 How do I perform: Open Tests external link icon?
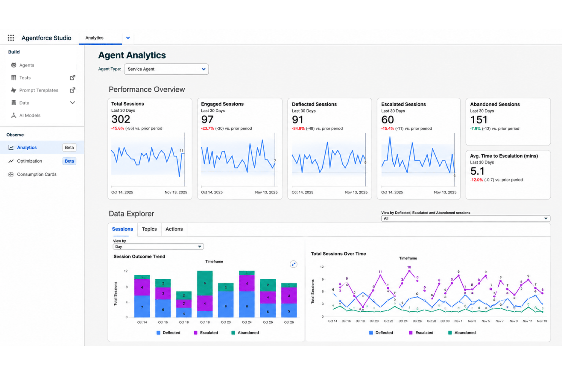73,78
